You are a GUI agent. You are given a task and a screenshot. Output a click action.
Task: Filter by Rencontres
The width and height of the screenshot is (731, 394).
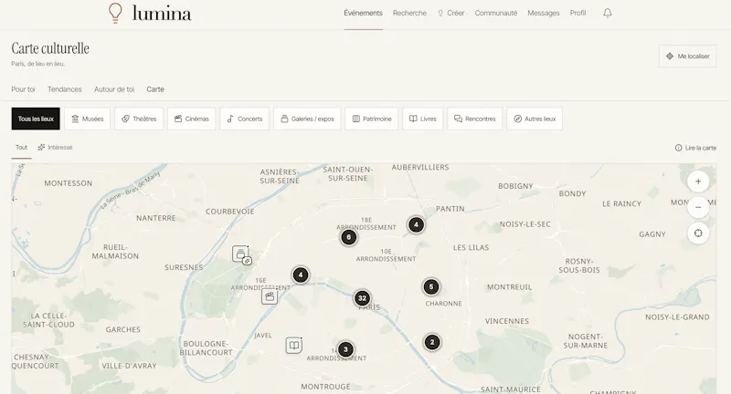point(475,119)
